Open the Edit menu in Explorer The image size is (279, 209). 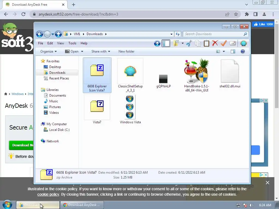tap(50, 43)
